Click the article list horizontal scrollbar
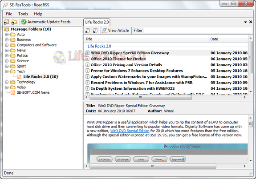 click(141, 97)
